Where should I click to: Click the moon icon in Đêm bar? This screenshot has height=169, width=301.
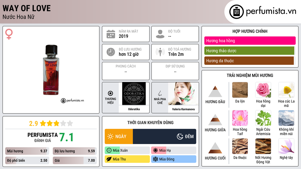pyautogui.click(x=180, y=136)
